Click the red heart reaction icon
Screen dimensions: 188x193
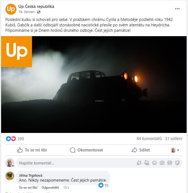(x=13, y=139)
